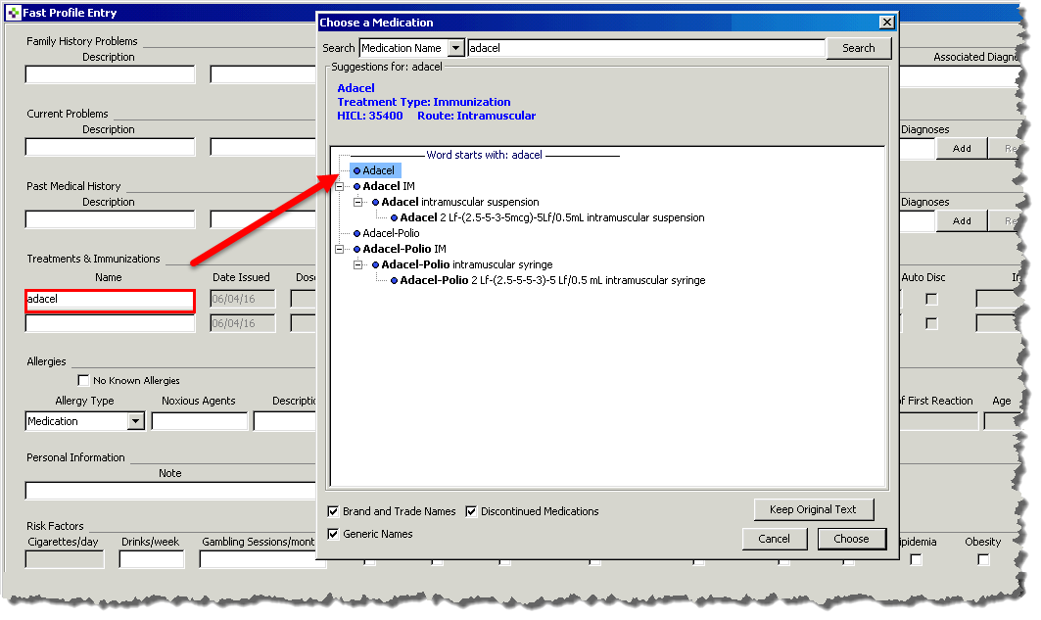Collapse the Adacel-Polio intramuscular syringe node

tap(357, 264)
